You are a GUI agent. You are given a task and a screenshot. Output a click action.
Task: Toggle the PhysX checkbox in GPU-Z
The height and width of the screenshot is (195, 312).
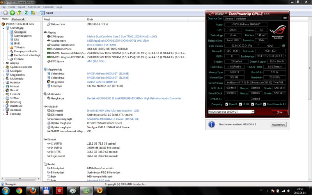[x=252, y=104]
